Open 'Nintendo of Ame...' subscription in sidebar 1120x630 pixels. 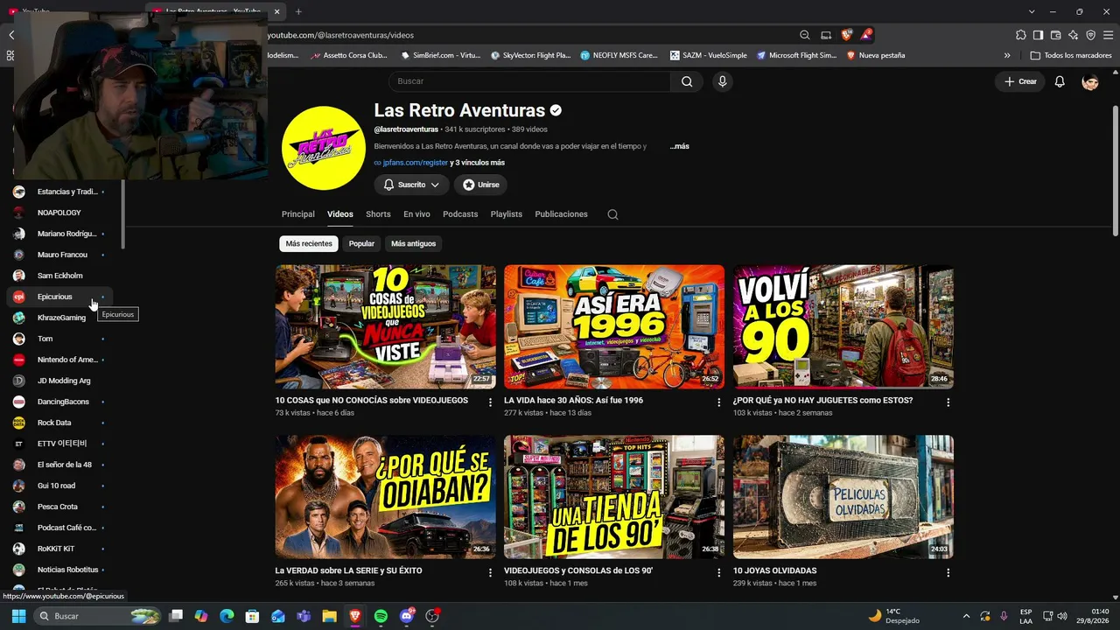(59, 360)
